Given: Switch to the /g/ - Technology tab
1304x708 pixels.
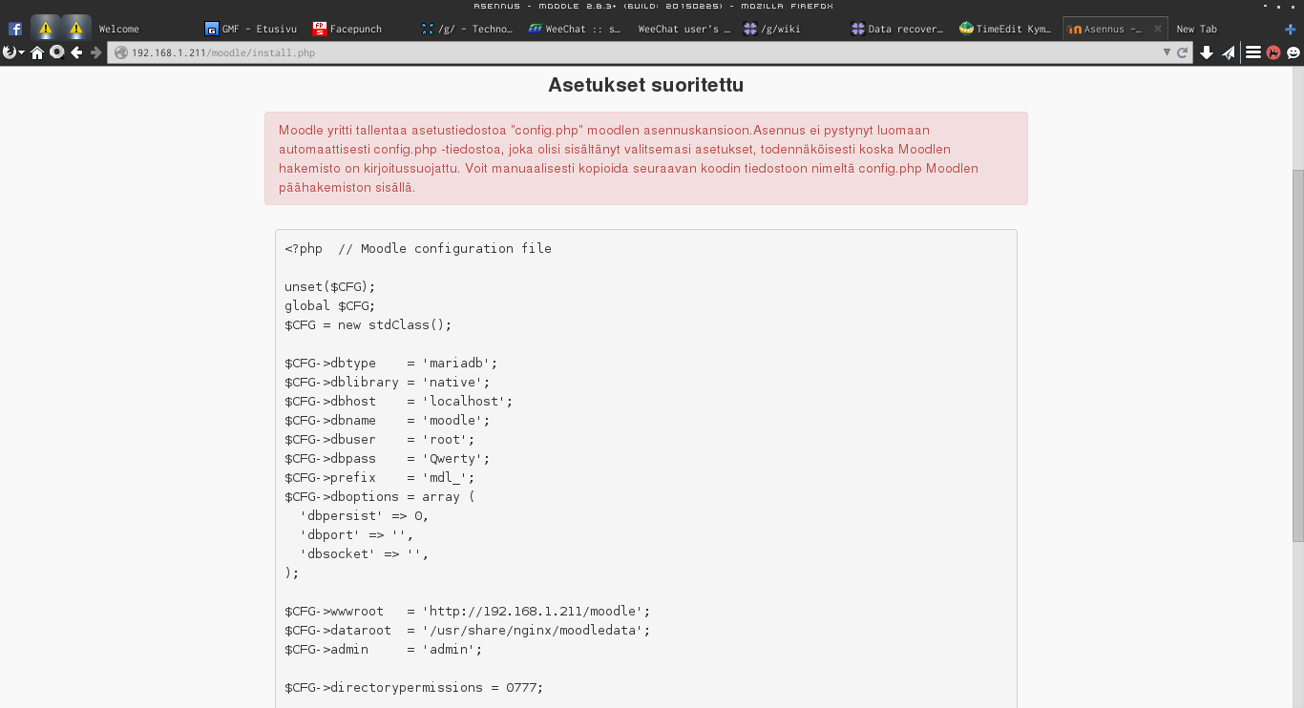Looking at the screenshot, I should (x=469, y=29).
